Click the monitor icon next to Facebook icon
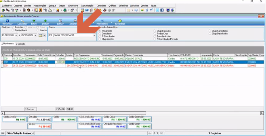This screenshot has width=266, height=136. [168, 10]
